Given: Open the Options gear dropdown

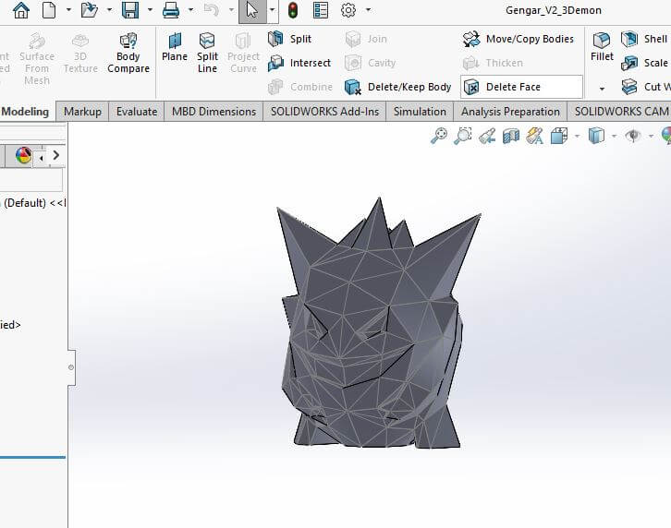Looking at the screenshot, I should (368, 10).
